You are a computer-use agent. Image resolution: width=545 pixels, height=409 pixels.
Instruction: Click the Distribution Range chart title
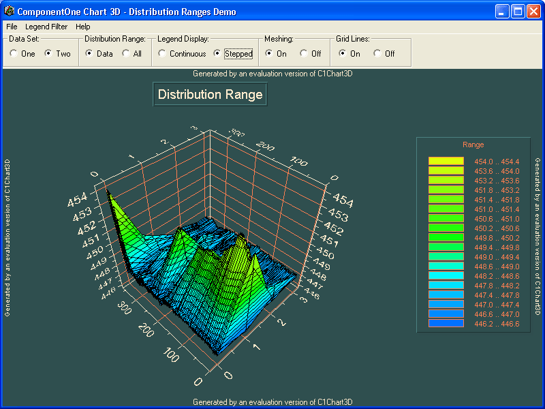[x=210, y=95]
